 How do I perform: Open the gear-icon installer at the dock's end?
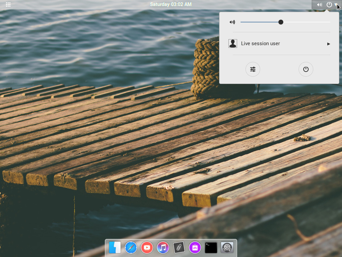tap(227, 248)
